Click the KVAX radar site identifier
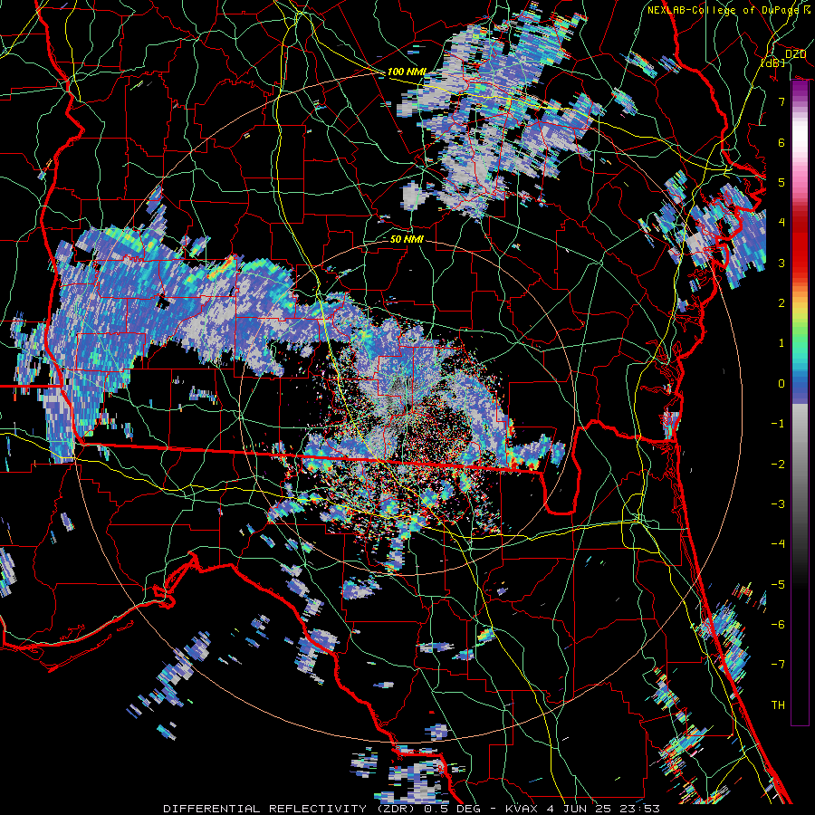815x815 pixels. pyautogui.click(x=522, y=809)
